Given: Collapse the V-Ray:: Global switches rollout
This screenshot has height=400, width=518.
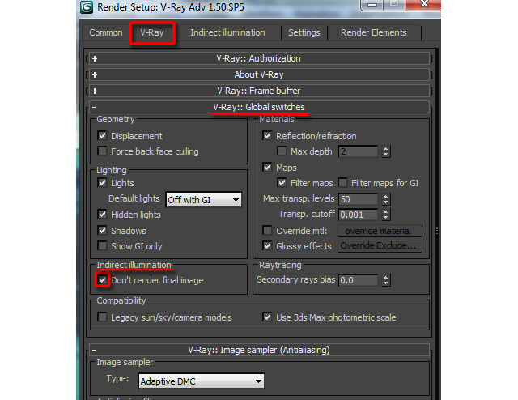Looking at the screenshot, I should [x=259, y=107].
